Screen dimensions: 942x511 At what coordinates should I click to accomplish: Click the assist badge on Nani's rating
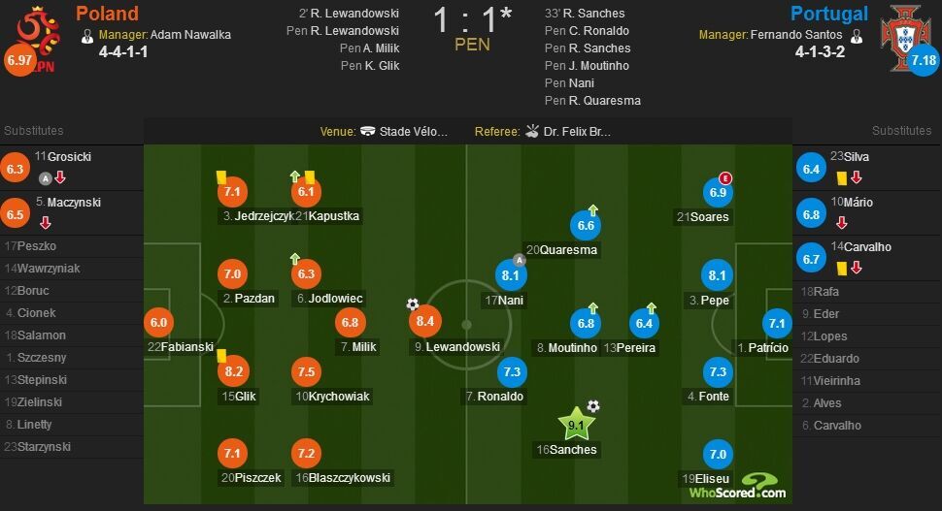[x=519, y=260]
